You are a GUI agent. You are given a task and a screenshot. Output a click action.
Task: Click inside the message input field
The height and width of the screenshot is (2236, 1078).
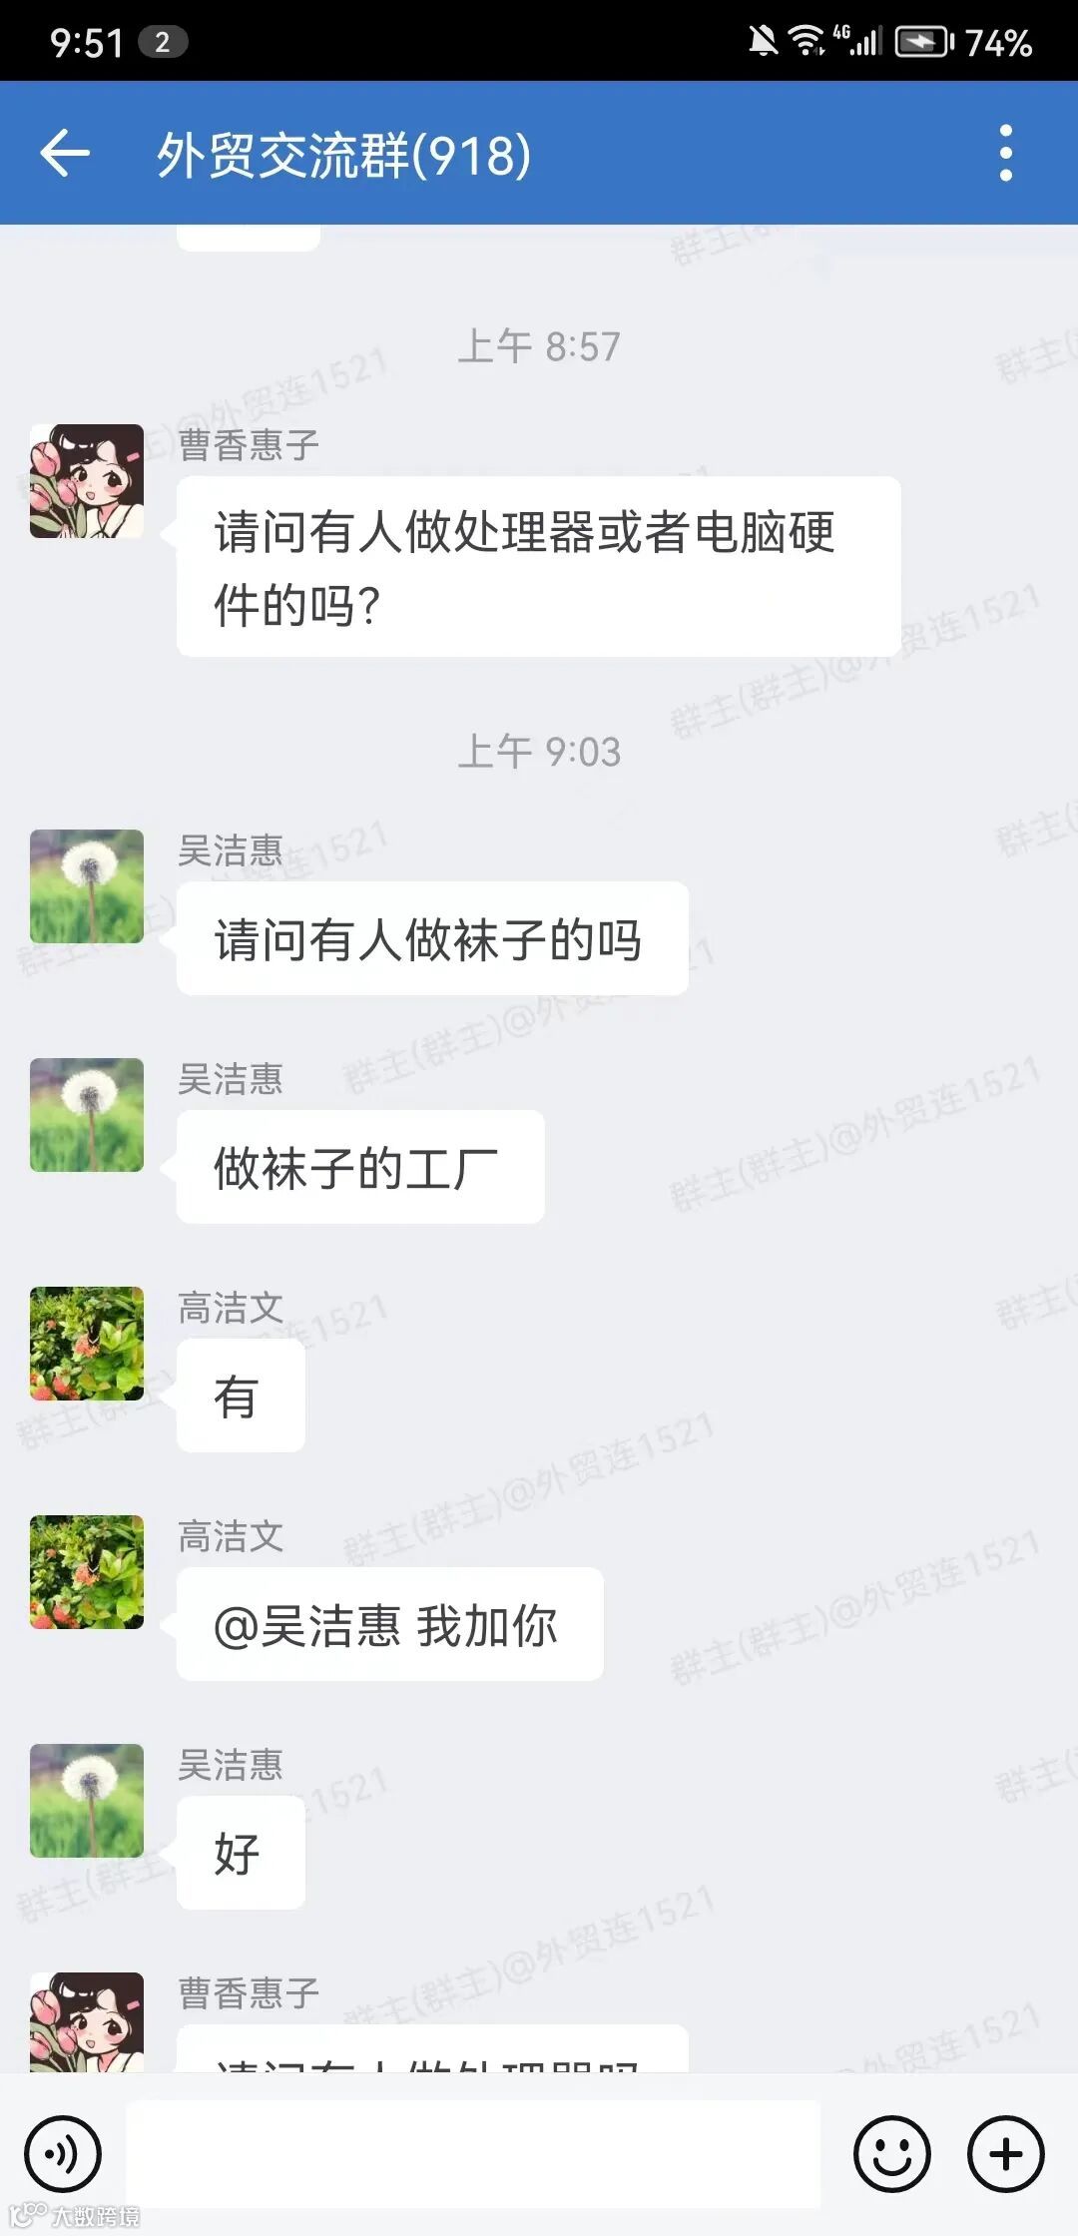click(473, 2154)
